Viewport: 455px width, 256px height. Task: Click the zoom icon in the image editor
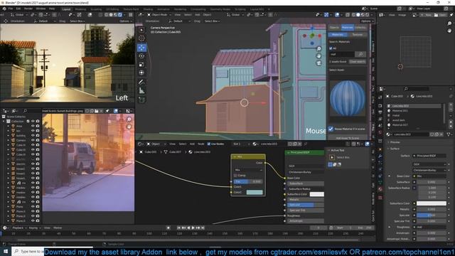point(129,119)
